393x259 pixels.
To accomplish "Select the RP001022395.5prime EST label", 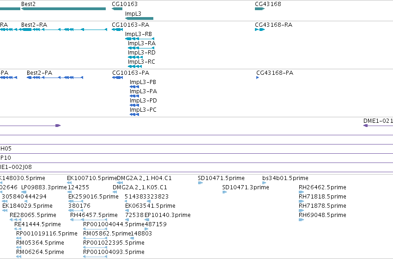I will tap(114, 243).
